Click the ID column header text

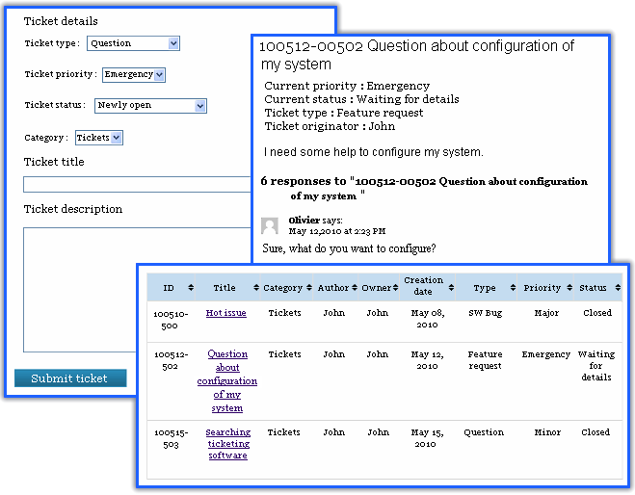(x=169, y=288)
